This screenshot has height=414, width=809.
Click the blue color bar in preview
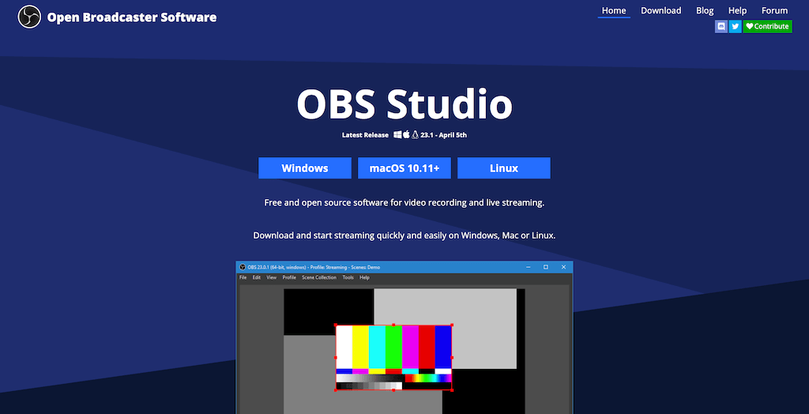click(443, 346)
